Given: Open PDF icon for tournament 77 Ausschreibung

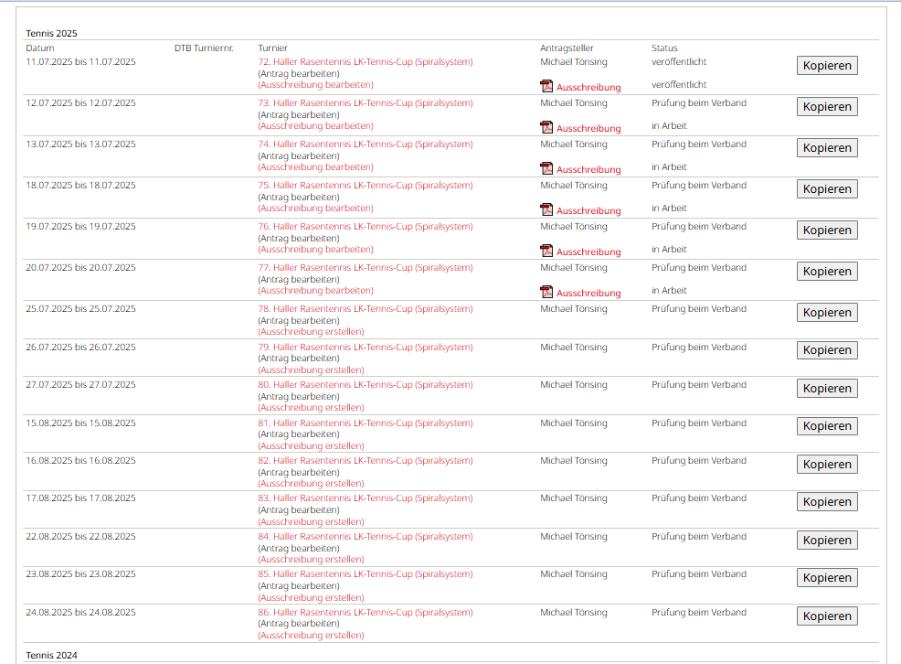Looking at the screenshot, I should 546,292.
